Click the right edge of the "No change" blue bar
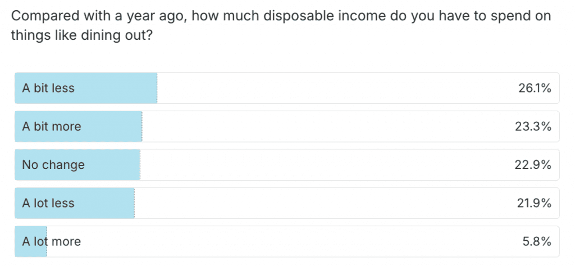 (139, 165)
